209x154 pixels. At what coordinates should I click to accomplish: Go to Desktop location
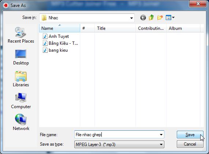tap(21, 57)
